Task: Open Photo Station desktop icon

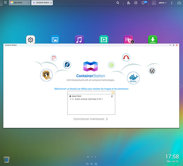Action: click(55, 40)
